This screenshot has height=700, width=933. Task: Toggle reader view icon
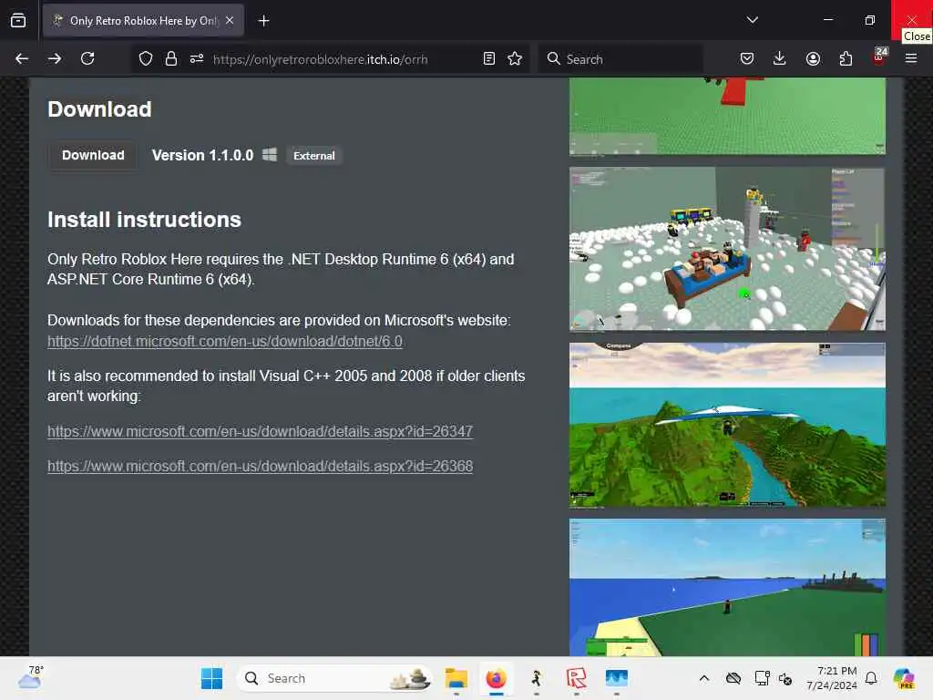point(489,58)
